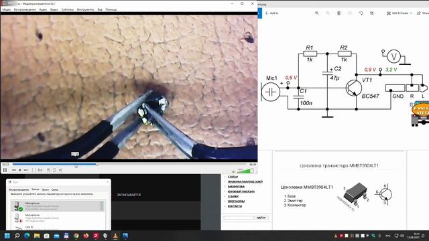The width and height of the screenshot is (429, 241).
Task: Show VLC extended settings
Action: coord(40,170)
